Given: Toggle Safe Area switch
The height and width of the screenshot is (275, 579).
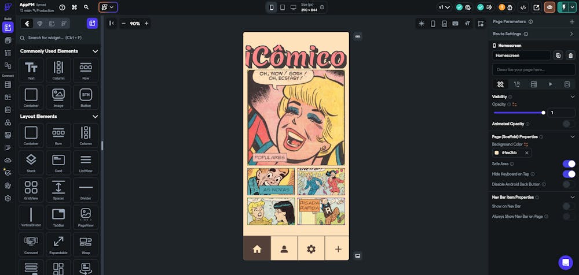Looking at the screenshot, I should (x=569, y=163).
